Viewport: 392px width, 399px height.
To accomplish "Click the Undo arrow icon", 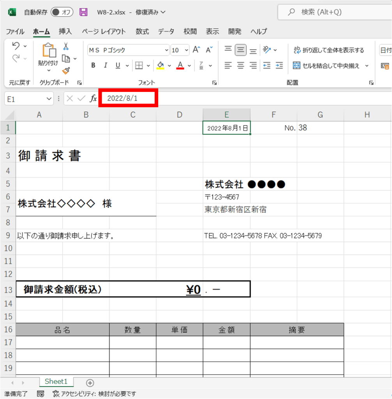I will click(16, 46).
